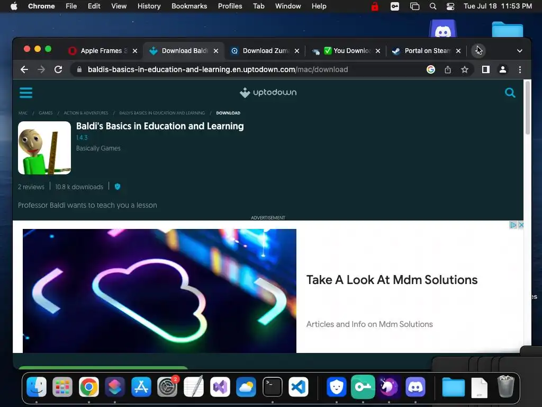Bookmark this page with the star
Image resolution: width=542 pixels, height=407 pixels.
pos(465,69)
